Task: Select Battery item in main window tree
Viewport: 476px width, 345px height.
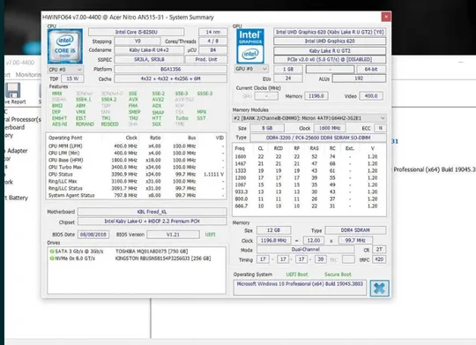Action: pos(18,198)
